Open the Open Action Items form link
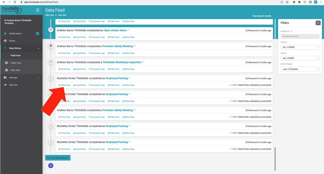324x174 pixels. pyautogui.click(x=115, y=30)
